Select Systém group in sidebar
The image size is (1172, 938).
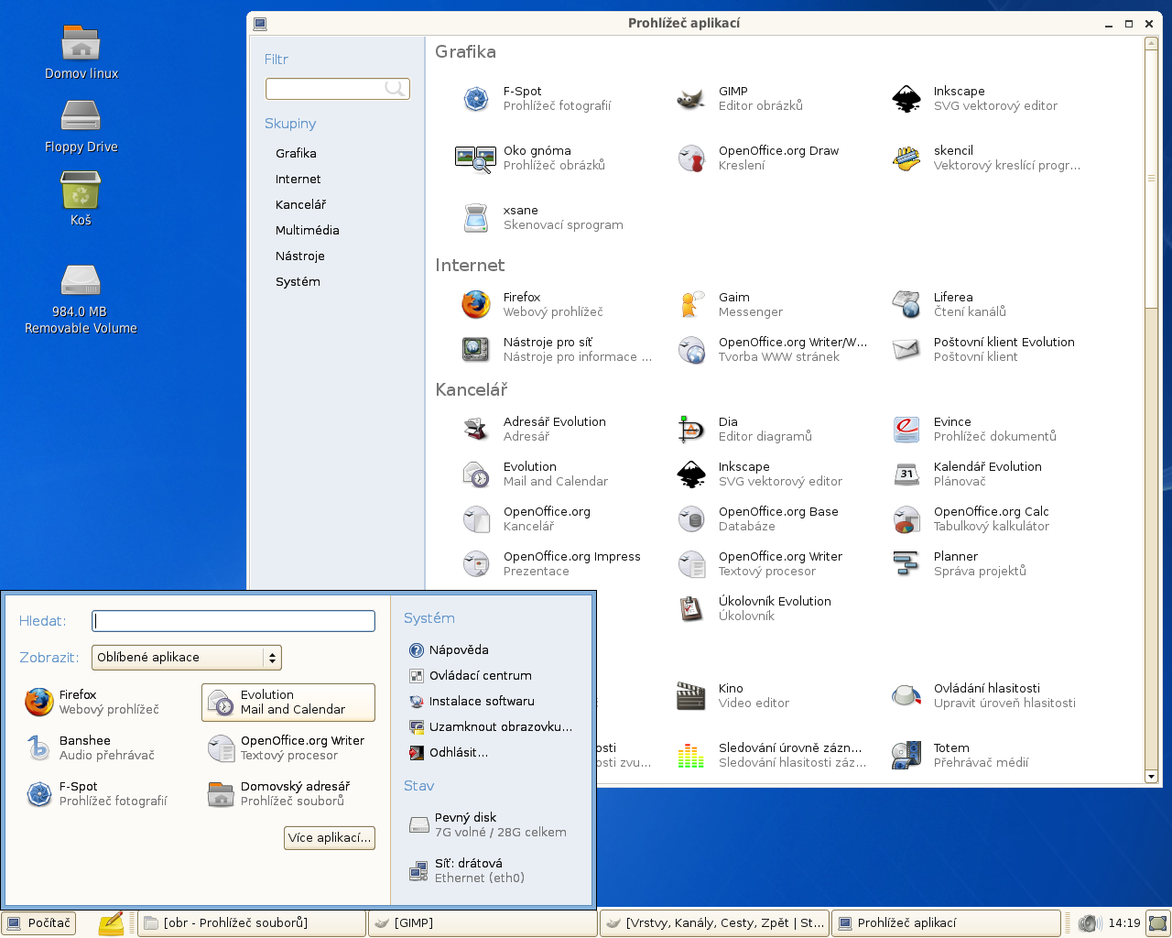(298, 281)
